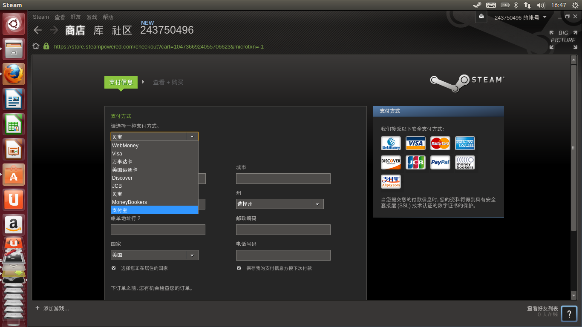Click the Alipay payment logo
This screenshot has height=327, width=582.
click(391, 181)
